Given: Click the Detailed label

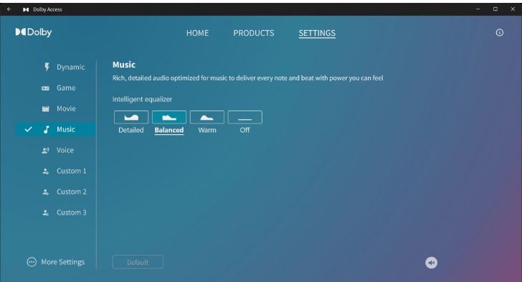Looking at the screenshot, I should (x=131, y=130).
